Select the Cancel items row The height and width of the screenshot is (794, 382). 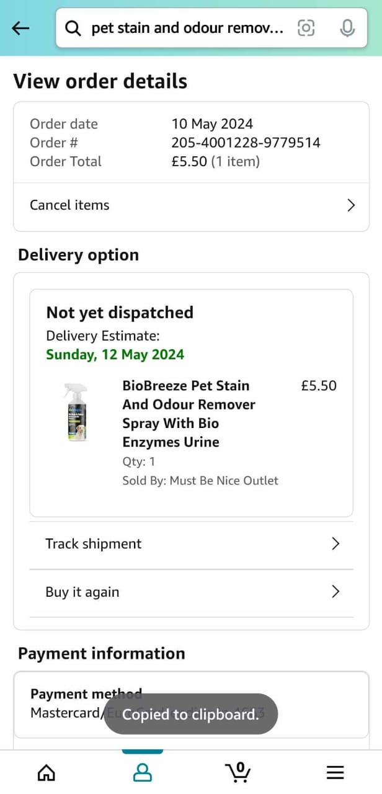click(x=191, y=207)
